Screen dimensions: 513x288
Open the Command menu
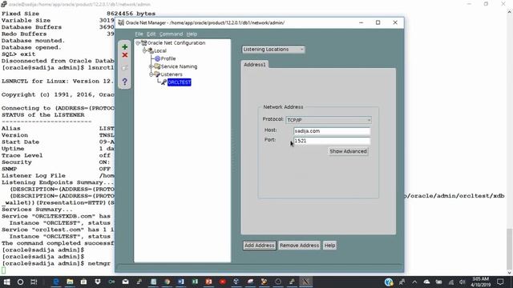pyautogui.click(x=171, y=34)
